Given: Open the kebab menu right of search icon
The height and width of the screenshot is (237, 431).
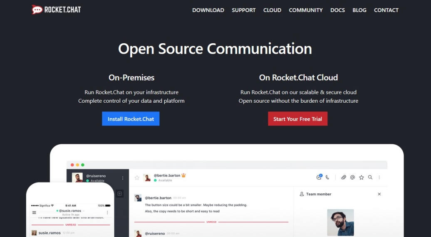Looking at the screenshot, I should pos(379,178).
